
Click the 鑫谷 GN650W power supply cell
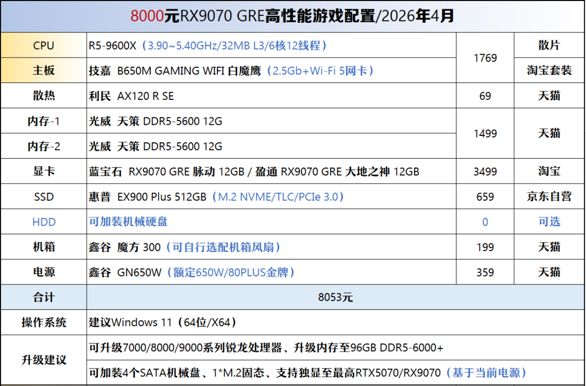(271, 272)
